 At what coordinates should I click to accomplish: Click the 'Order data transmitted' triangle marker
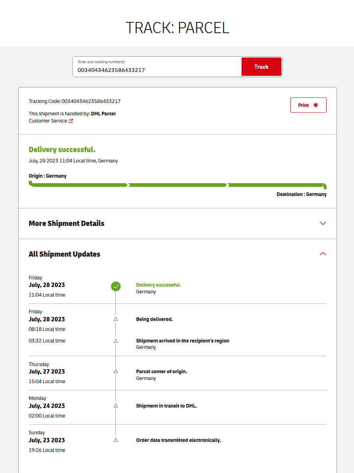(116, 440)
